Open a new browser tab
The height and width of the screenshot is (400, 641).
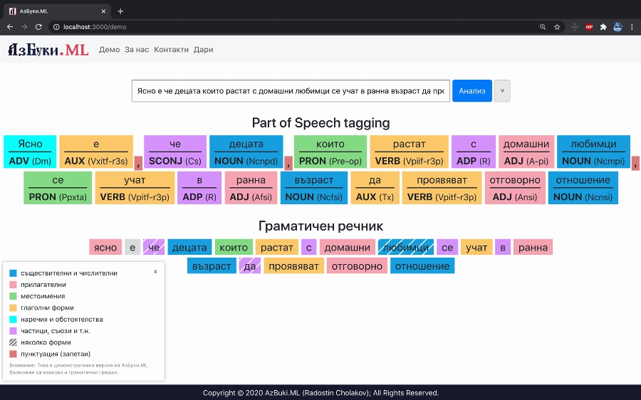[120, 11]
